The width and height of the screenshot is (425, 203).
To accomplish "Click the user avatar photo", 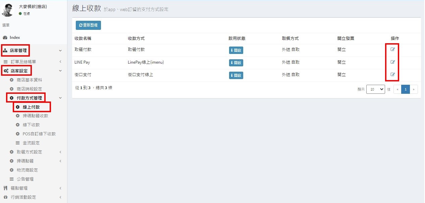I will pos(7,10).
